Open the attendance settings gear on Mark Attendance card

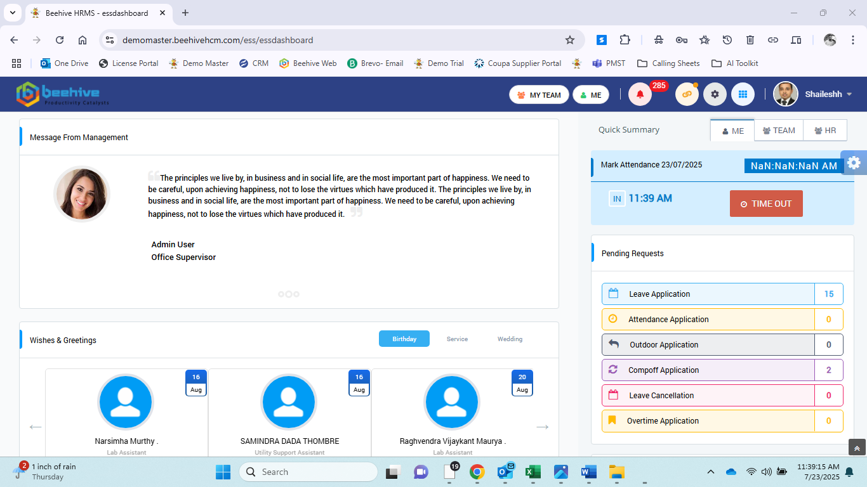pyautogui.click(x=854, y=162)
